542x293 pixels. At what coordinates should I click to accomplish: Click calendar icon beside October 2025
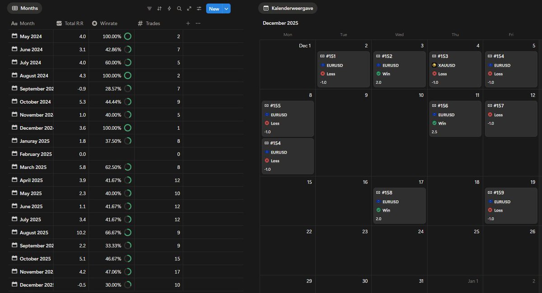(14, 258)
